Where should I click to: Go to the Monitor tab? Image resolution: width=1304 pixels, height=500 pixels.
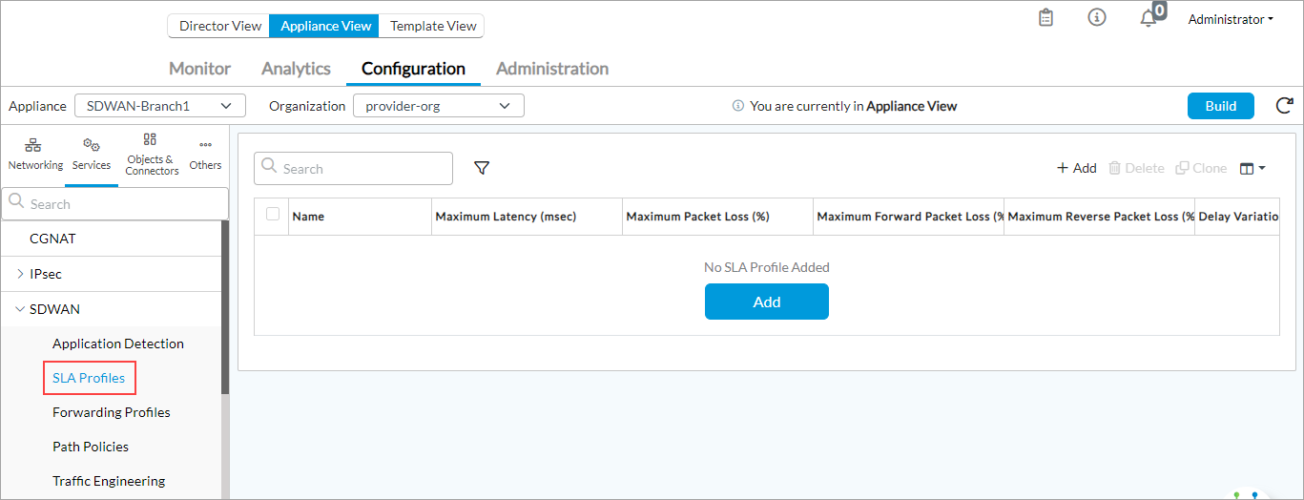point(199,69)
